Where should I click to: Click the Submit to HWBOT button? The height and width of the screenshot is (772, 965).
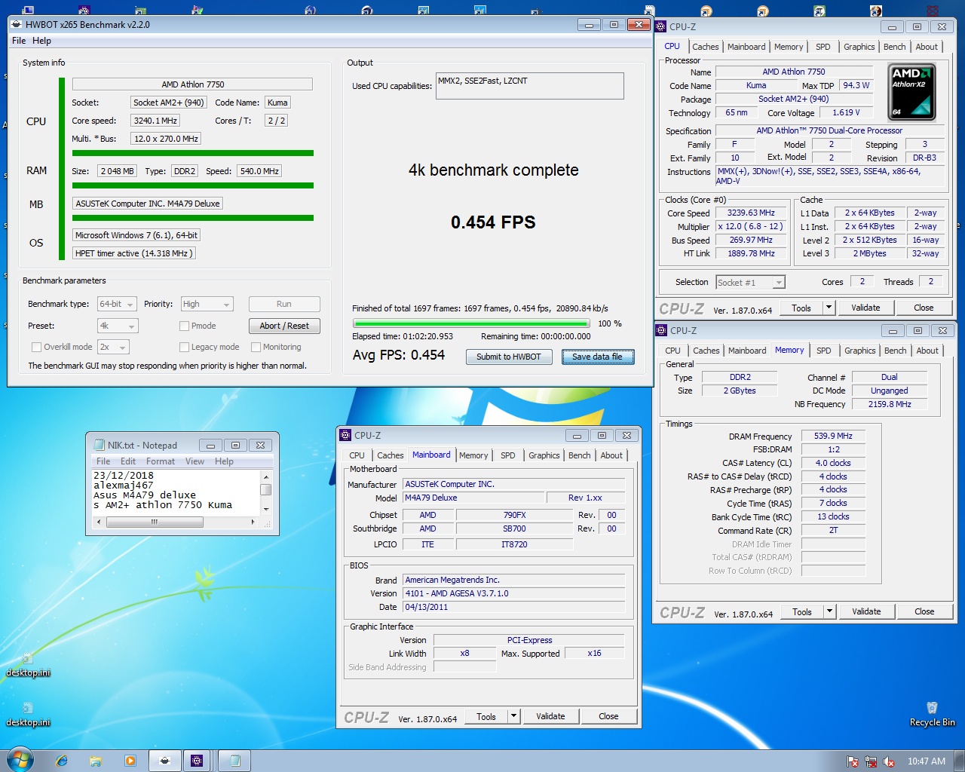coord(509,357)
